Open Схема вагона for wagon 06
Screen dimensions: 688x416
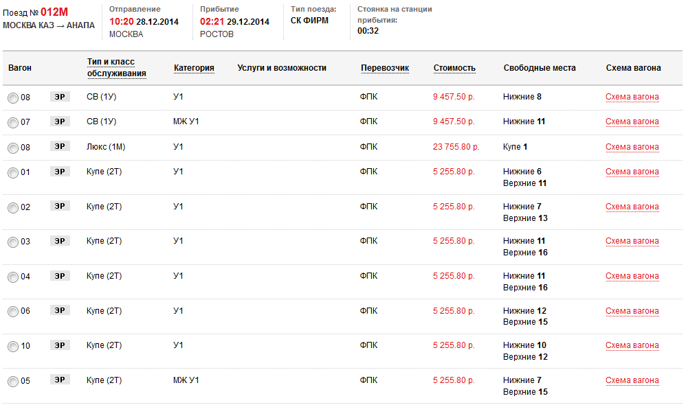click(632, 311)
